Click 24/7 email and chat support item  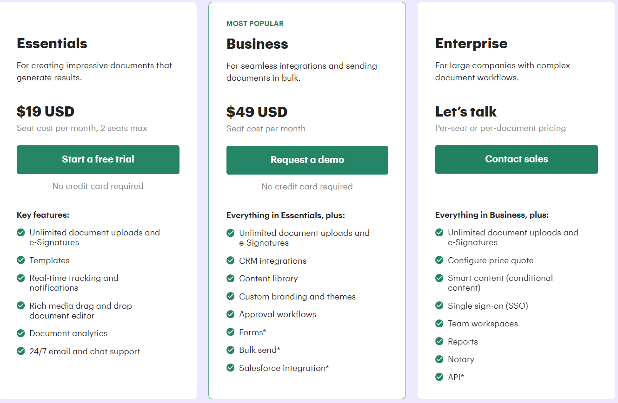point(85,351)
